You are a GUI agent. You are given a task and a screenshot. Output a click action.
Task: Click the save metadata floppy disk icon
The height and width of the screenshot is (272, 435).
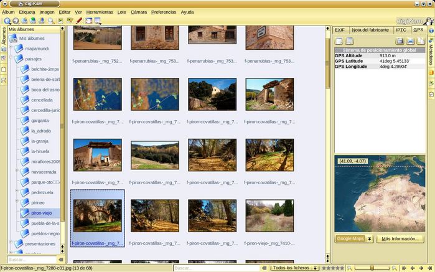(x=400, y=41)
